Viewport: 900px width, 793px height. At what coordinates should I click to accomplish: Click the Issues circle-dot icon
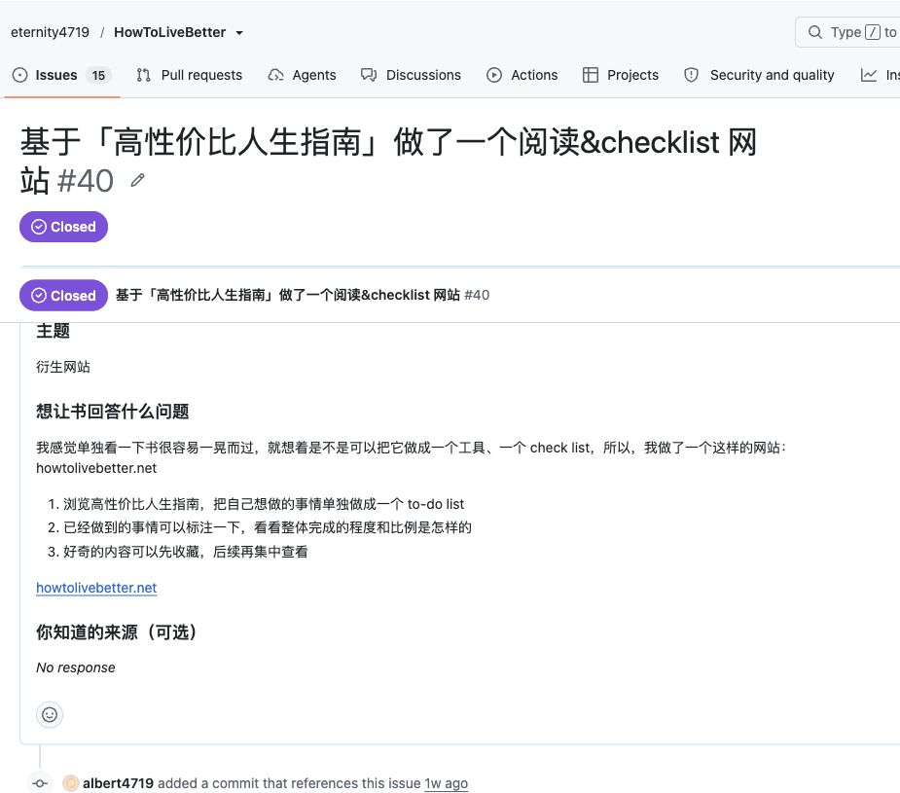click(x=20, y=75)
